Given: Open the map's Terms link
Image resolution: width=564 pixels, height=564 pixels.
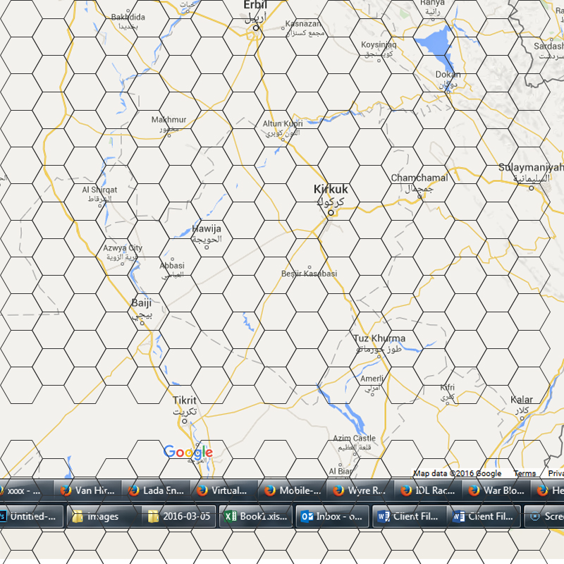Looking at the screenshot, I should tap(525, 473).
